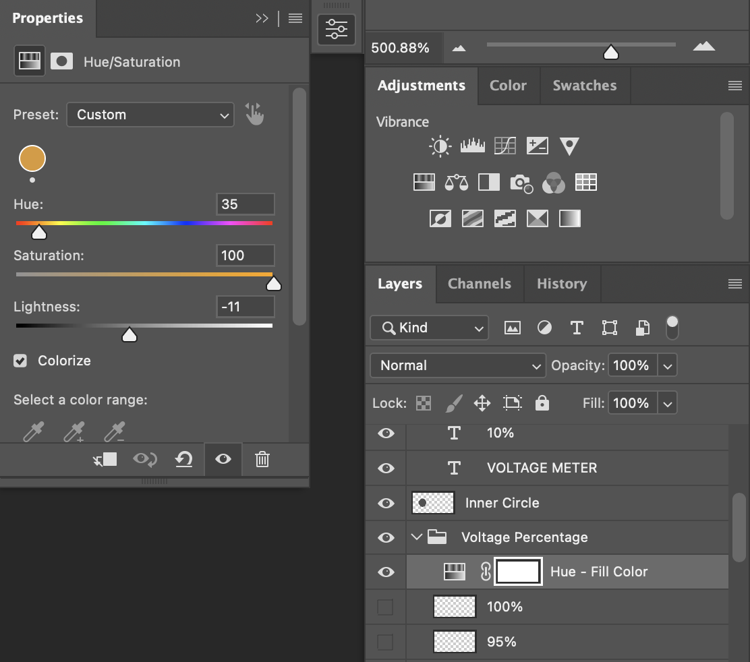The width and height of the screenshot is (750, 662).
Task: Uncheck the Colorize checkbox
Action: click(20, 361)
